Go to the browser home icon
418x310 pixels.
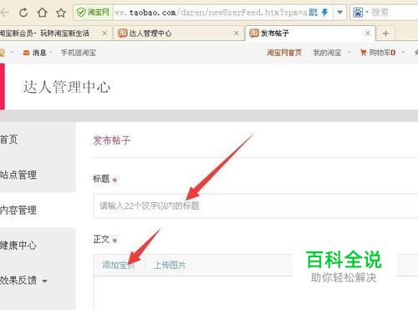coord(42,13)
